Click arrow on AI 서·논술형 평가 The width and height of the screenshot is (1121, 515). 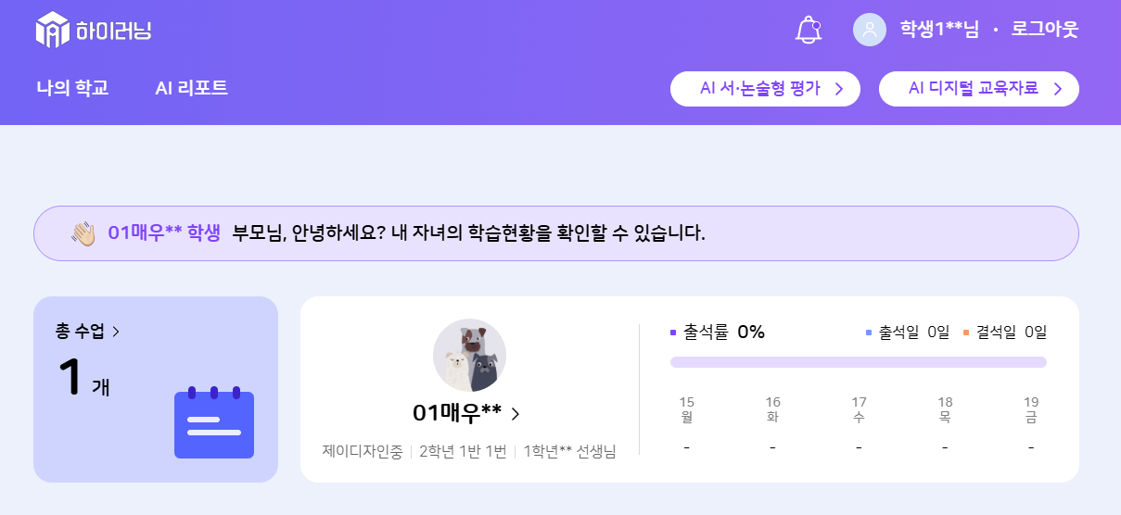[838, 89]
